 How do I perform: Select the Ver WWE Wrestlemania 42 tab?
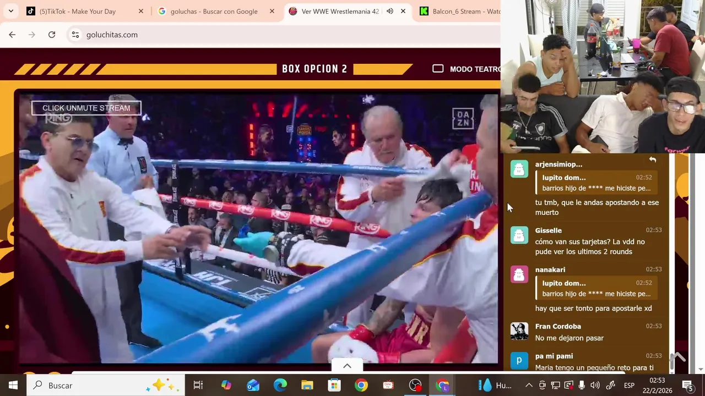pyautogui.click(x=340, y=11)
